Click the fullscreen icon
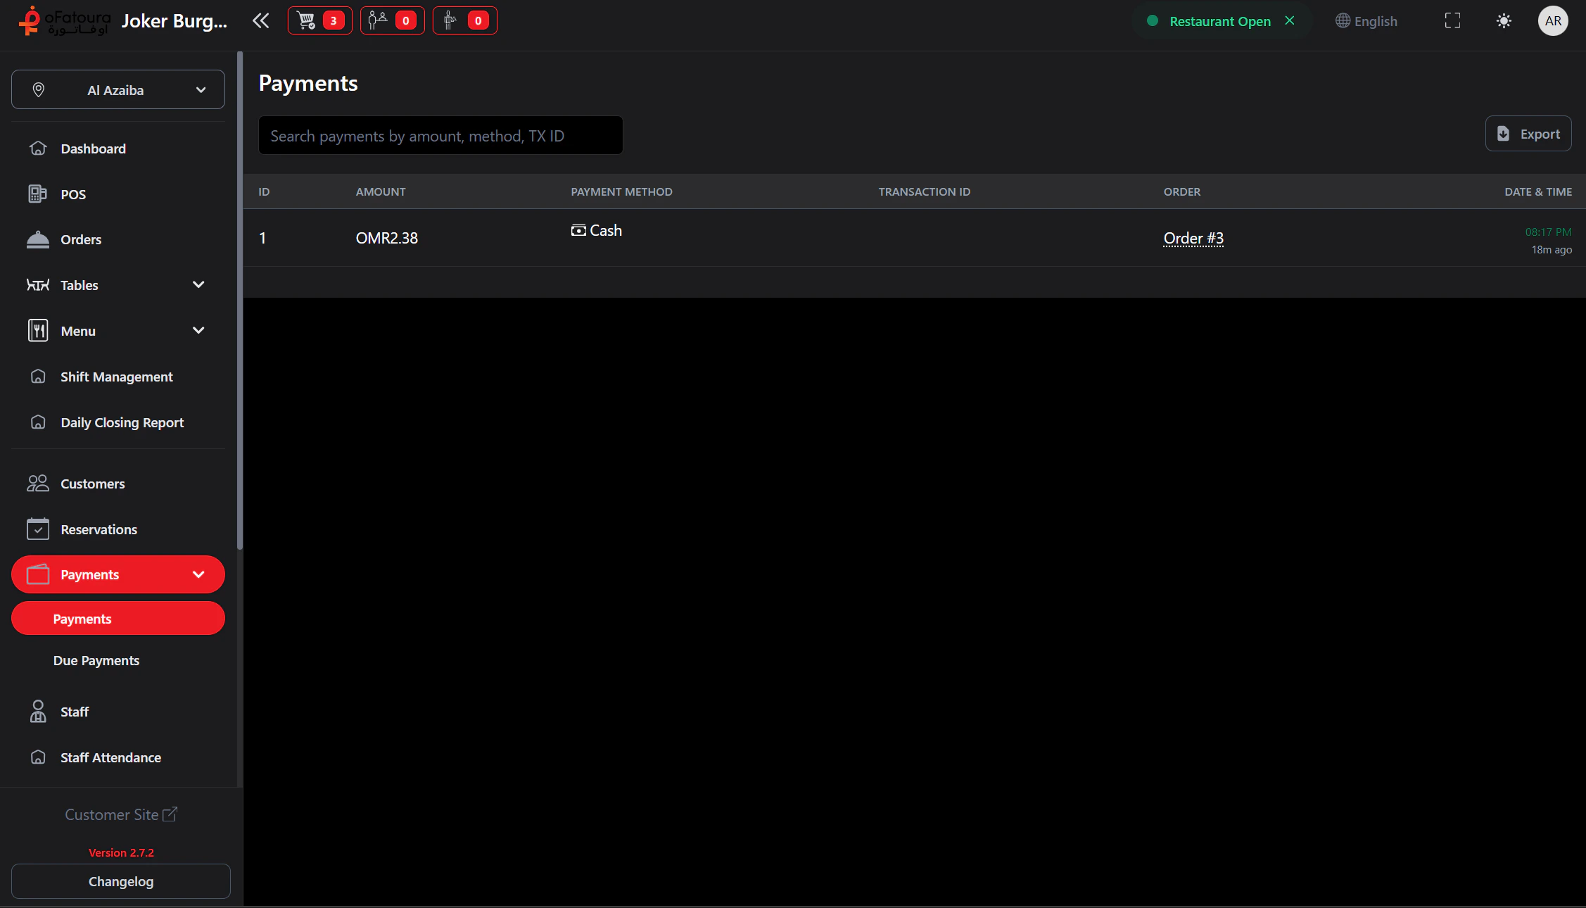This screenshot has height=908, width=1586. click(1452, 21)
